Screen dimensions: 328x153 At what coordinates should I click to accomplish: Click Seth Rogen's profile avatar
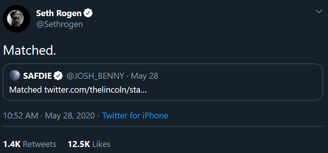[x=16, y=19]
